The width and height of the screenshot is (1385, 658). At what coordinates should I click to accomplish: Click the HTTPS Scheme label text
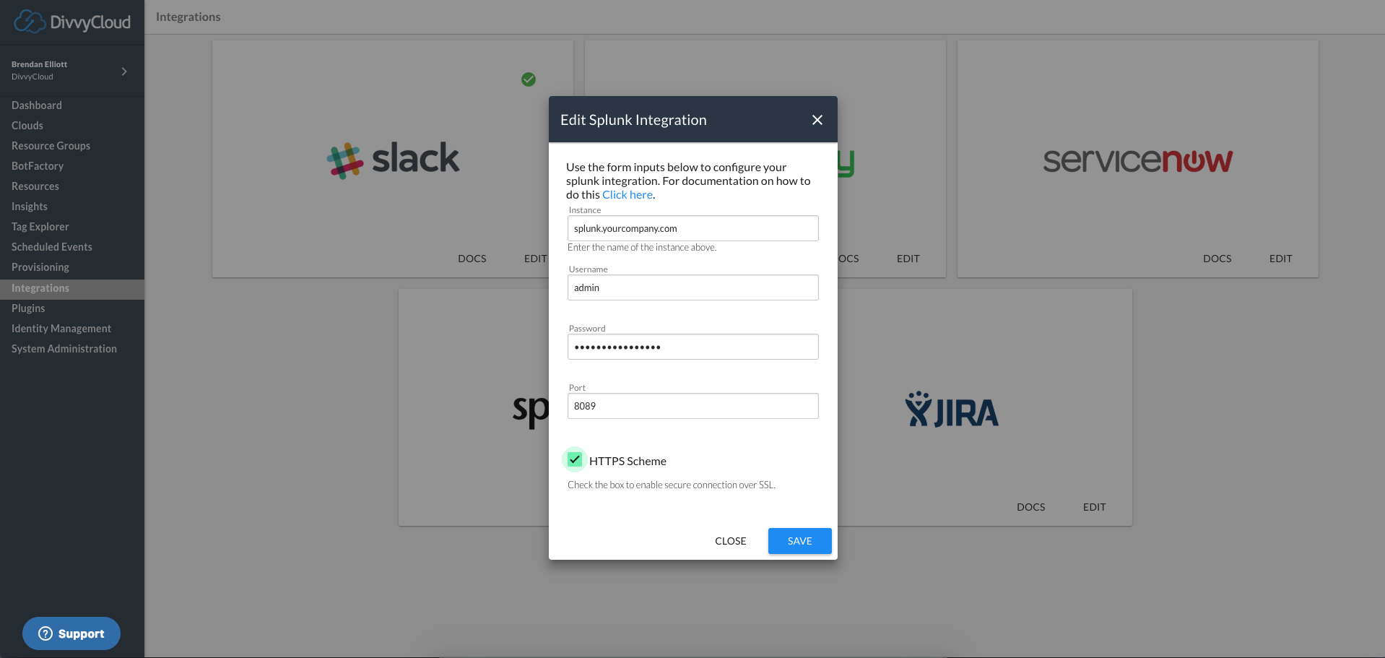628,461
